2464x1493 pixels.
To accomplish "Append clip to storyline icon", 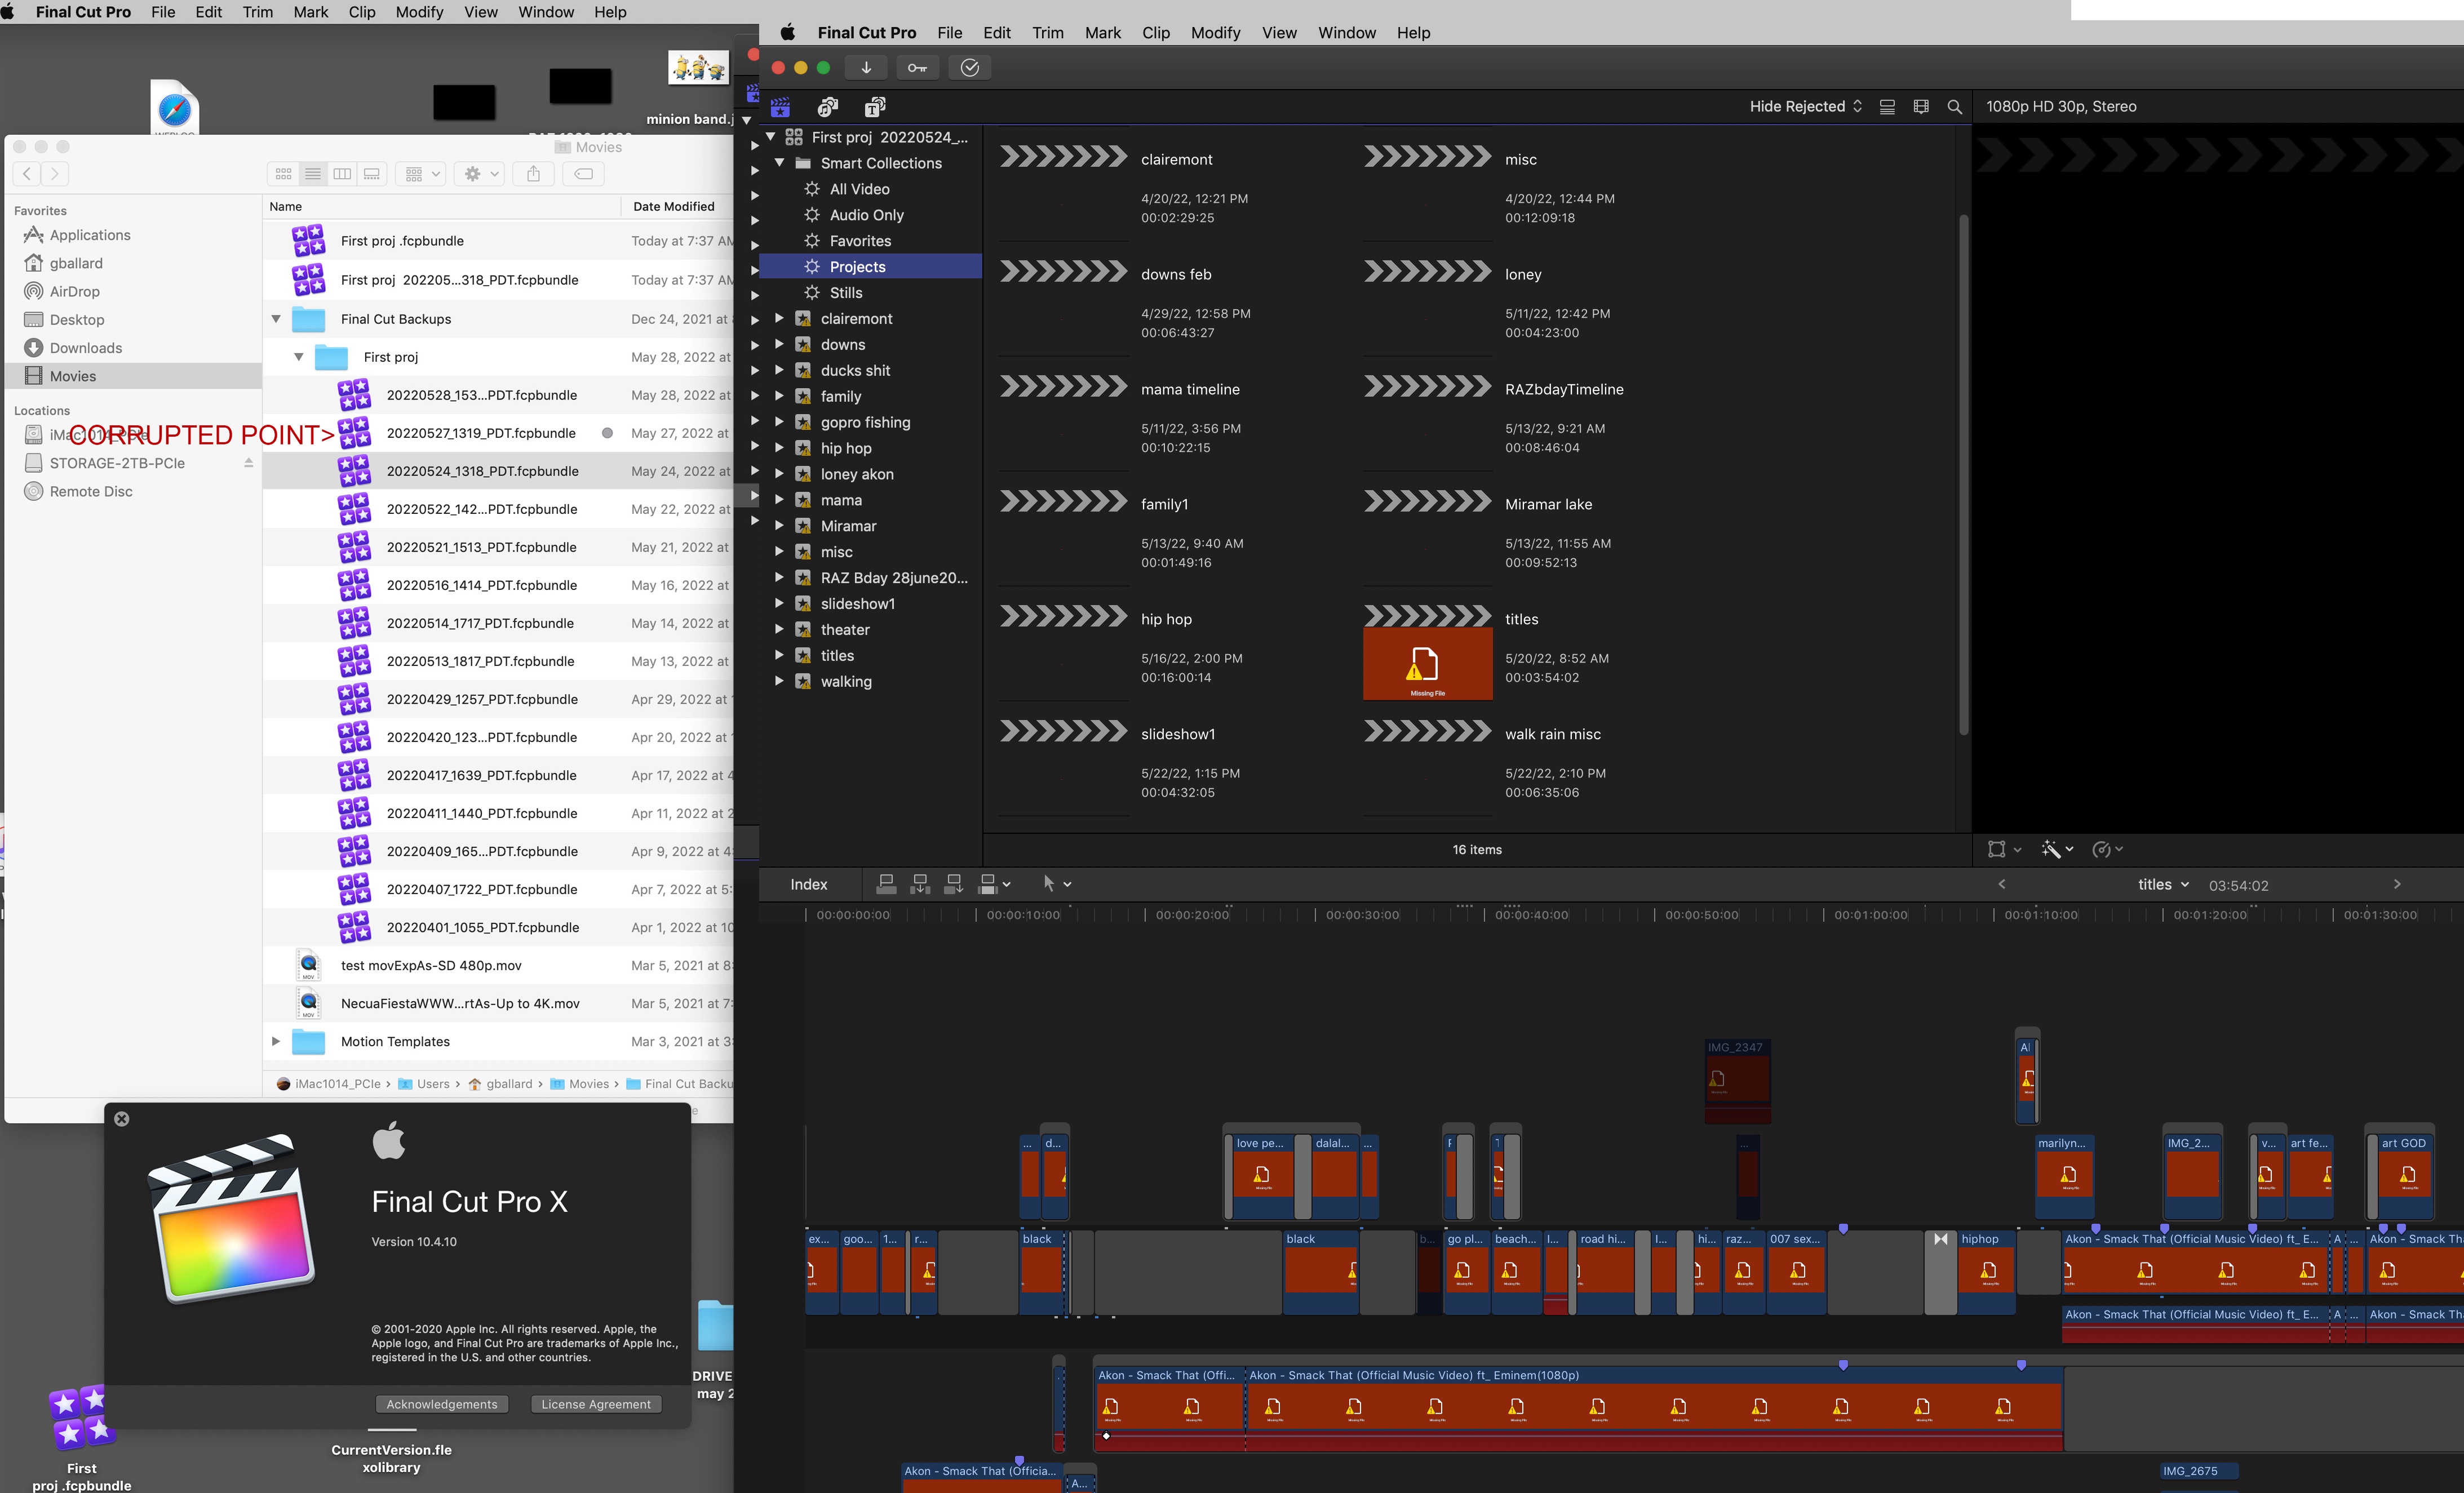I will (953, 885).
